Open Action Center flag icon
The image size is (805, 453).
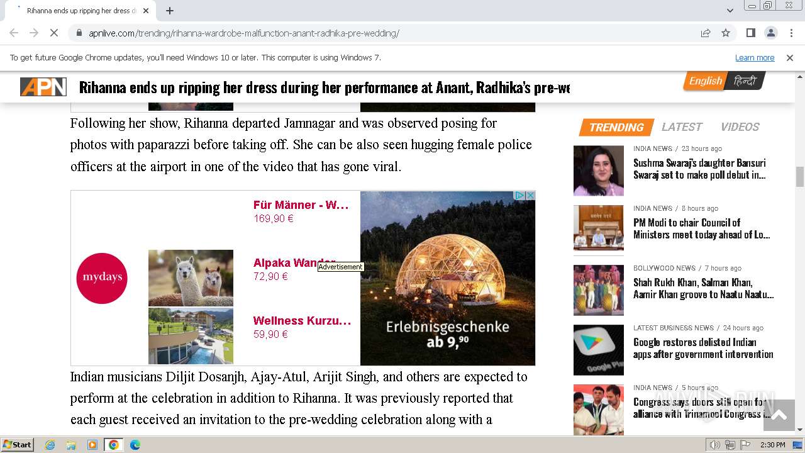[745, 445]
